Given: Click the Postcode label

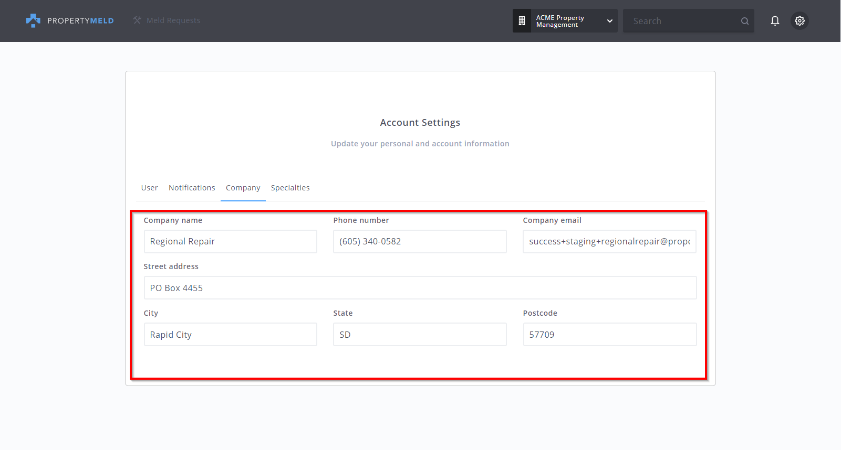Looking at the screenshot, I should (540, 313).
